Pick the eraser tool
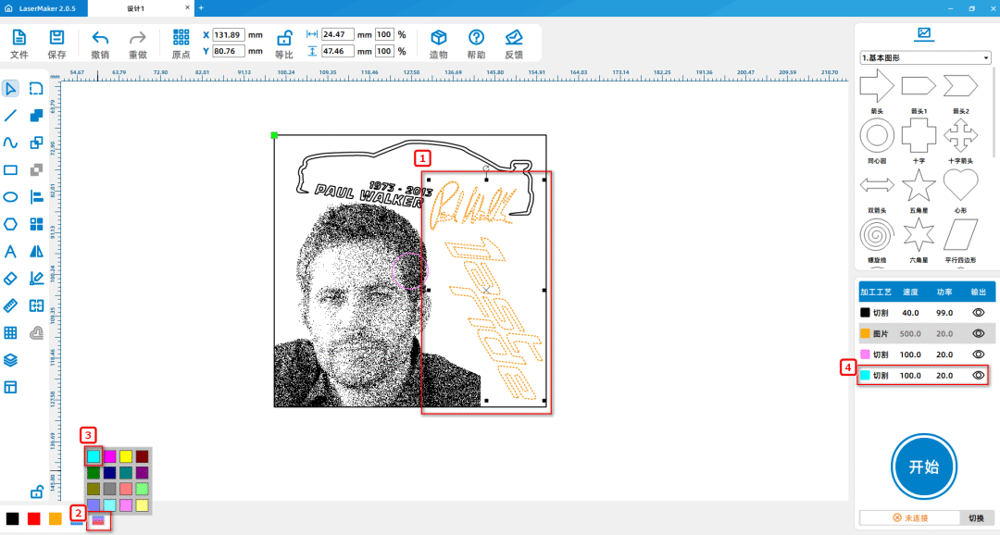The height and width of the screenshot is (535, 1000). tap(11, 278)
